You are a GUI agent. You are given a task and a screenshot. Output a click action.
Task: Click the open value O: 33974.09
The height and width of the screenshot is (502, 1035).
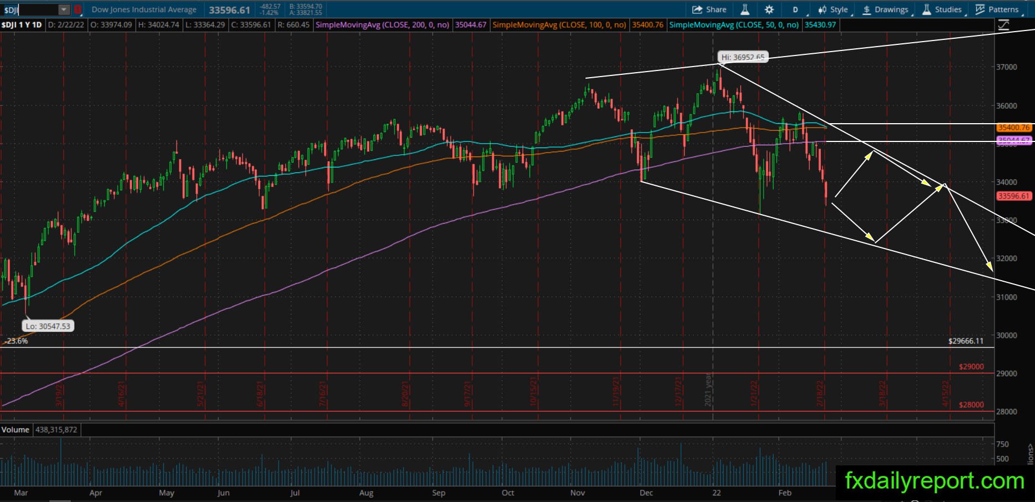pos(110,25)
